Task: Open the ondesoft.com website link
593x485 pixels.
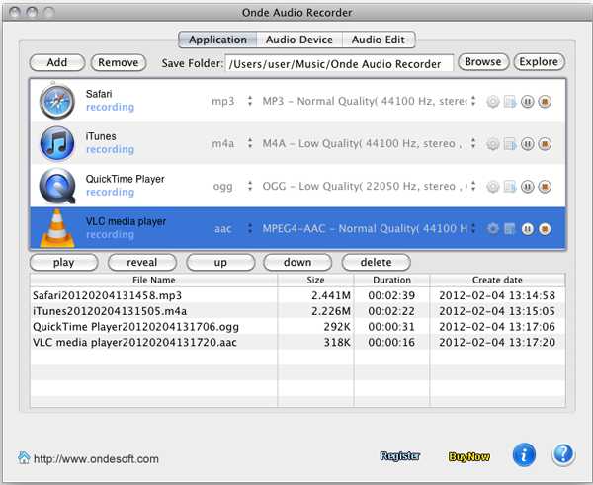Action: (95, 458)
